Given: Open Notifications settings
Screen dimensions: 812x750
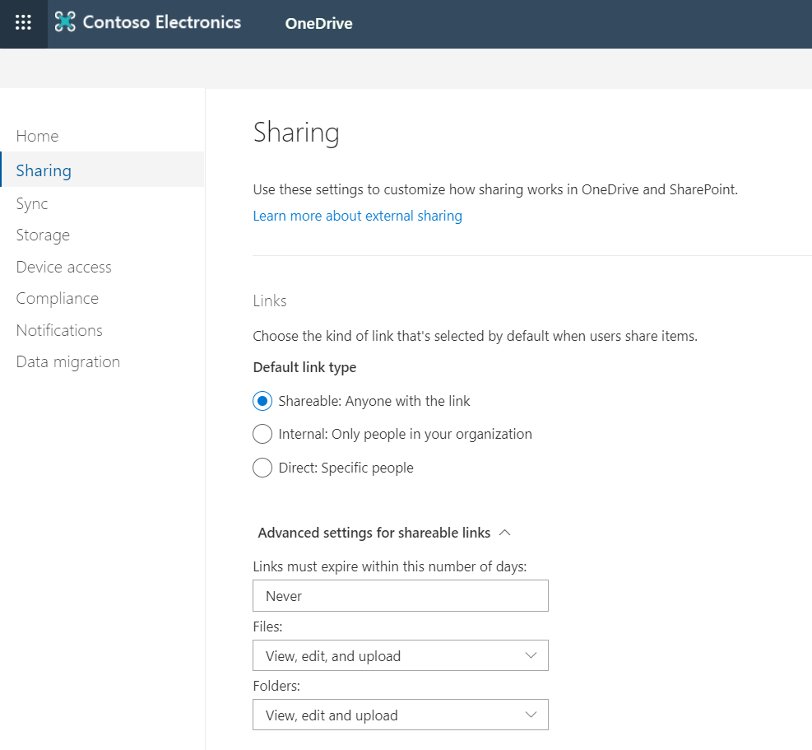Looking at the screenshot, I should [x=59, y=330].
